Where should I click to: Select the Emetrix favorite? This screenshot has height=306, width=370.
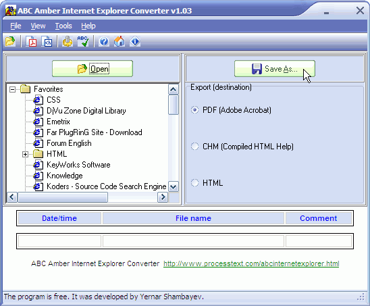[x=58, y=122]
